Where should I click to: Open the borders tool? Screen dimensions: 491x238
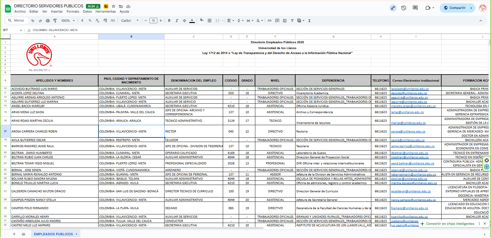tap(210, 21)
